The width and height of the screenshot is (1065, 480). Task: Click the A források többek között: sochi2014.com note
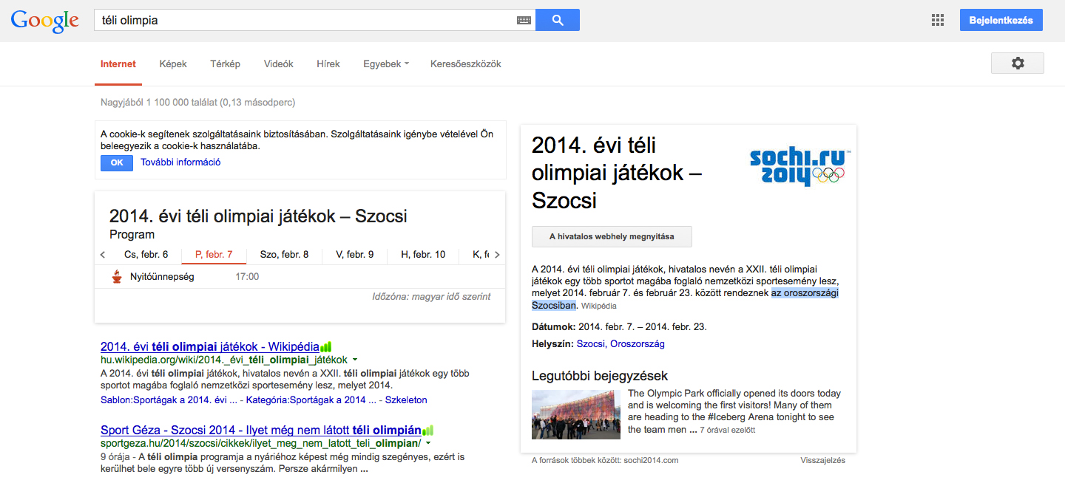tap(605, 460)
